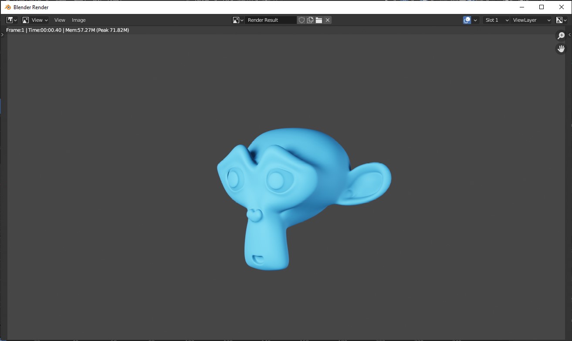Image resolution: width=572 pixels, height=341 pixels.
Task: Close the Blender Render window
Action: click(562, 7)
